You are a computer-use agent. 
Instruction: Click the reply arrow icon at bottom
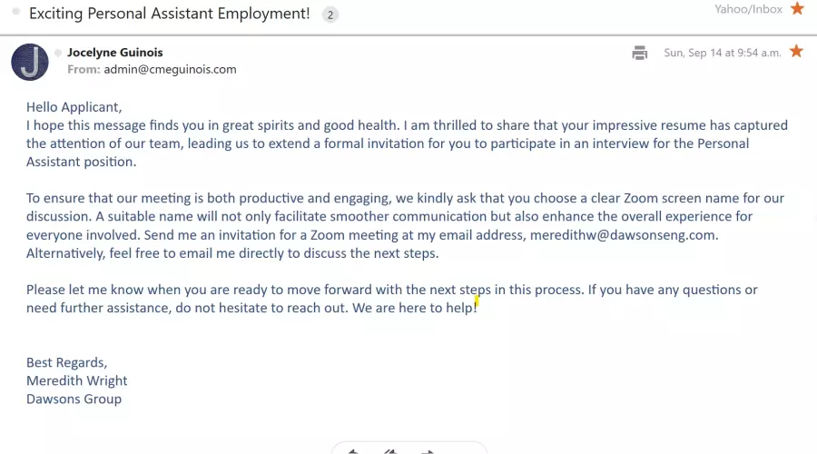pos(353,450)
